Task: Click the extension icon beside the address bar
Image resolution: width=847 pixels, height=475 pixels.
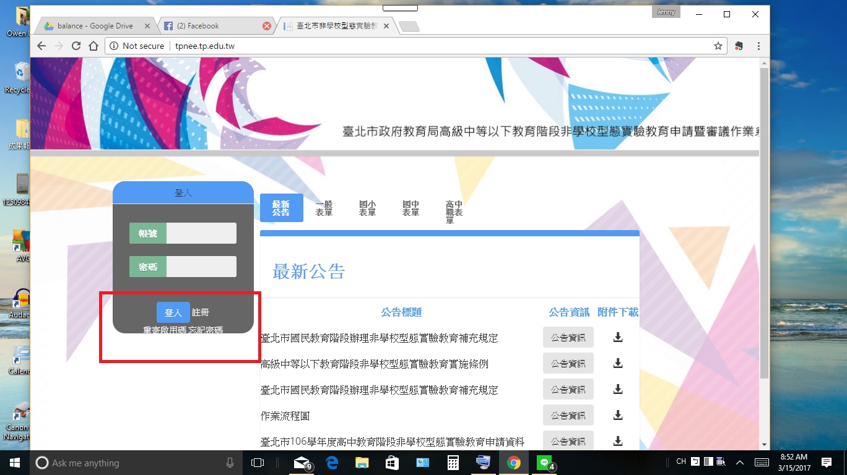Action: point(739,46)
